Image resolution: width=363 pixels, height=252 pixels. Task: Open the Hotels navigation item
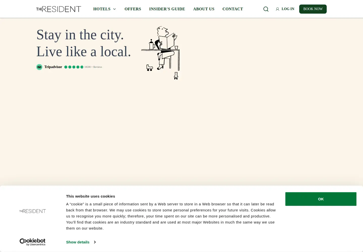pos(102,9)
